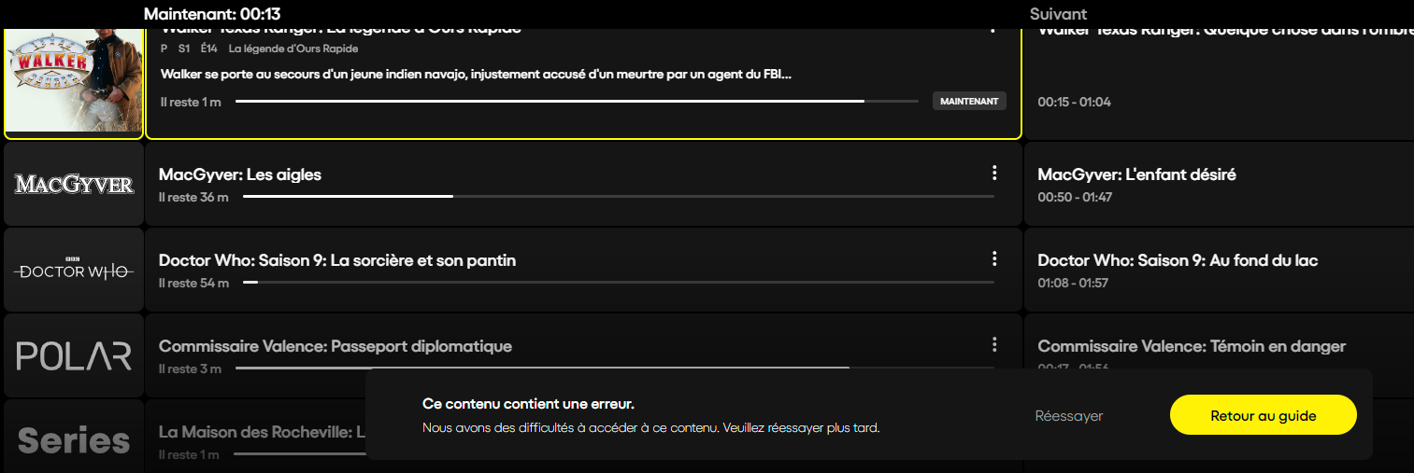
Task: Select the Series channel logo
Action: pyautogui.click(x=74, y=437)
